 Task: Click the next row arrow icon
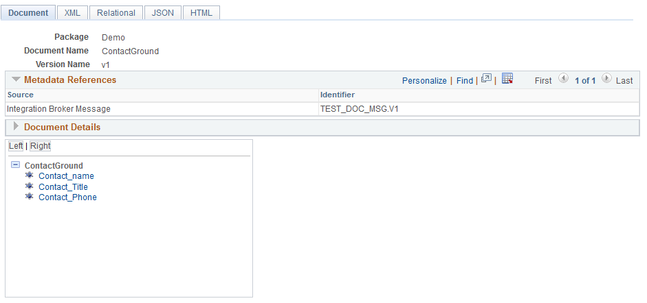(x=606, y=80)
